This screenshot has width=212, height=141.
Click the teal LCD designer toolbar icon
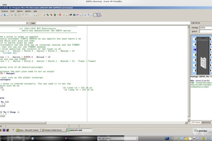click(74, 15)
